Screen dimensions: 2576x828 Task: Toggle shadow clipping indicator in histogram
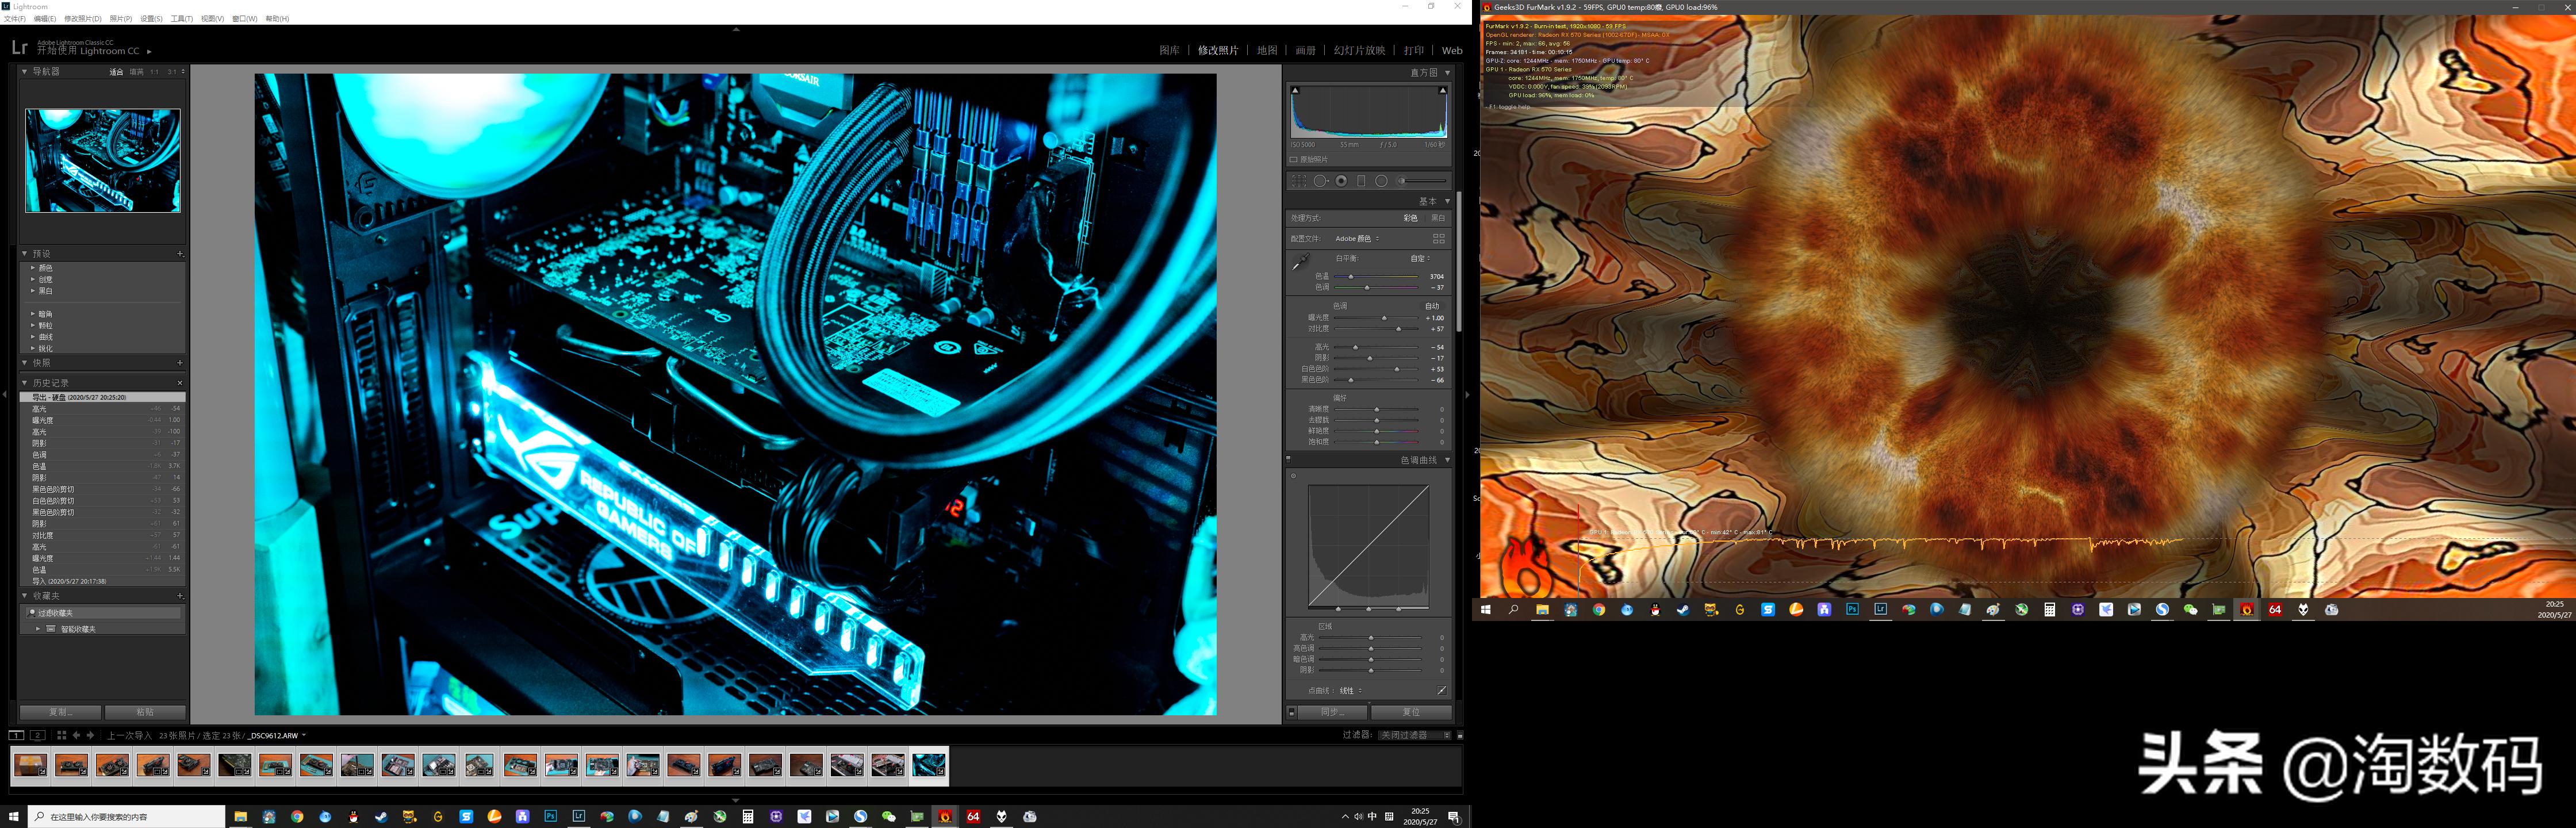coord(1295,90)
